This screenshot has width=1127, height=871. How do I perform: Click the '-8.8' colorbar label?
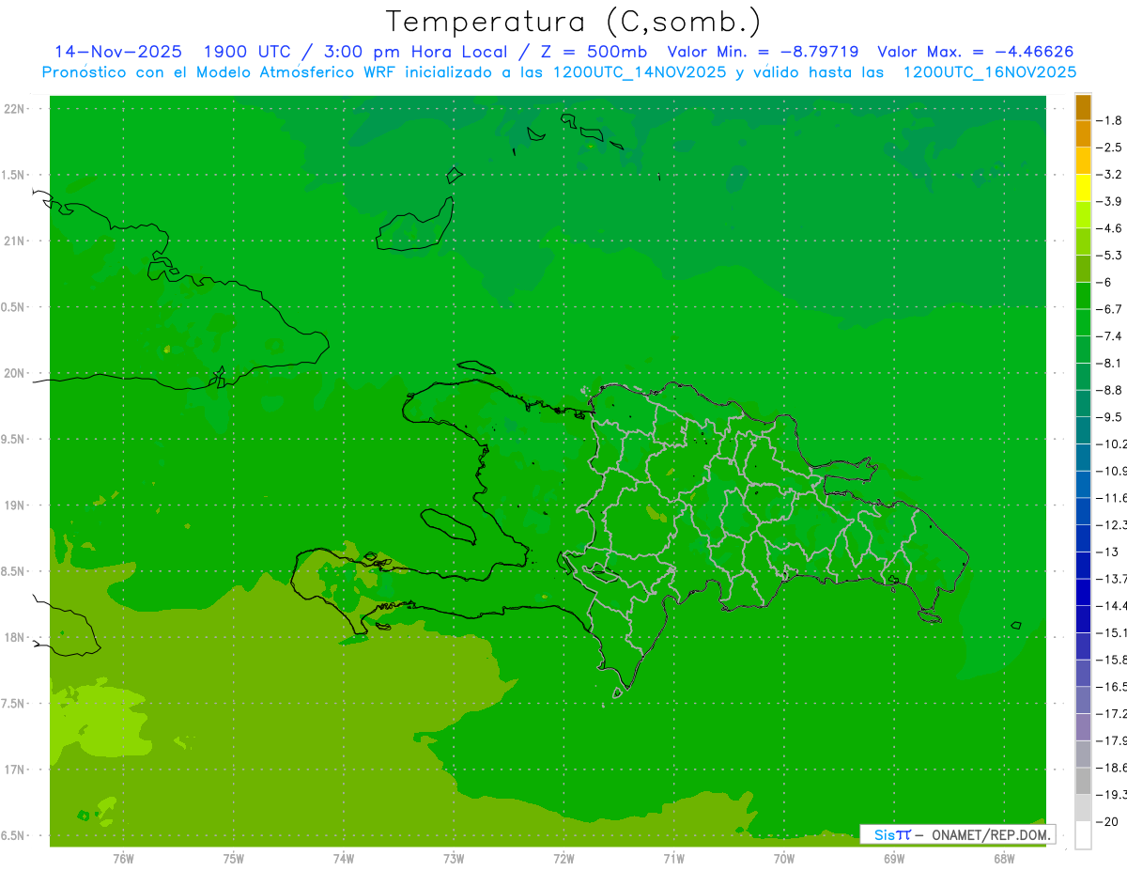[x=1110, y=390]
